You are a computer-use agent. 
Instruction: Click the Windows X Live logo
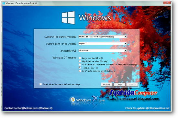[87, 99]
